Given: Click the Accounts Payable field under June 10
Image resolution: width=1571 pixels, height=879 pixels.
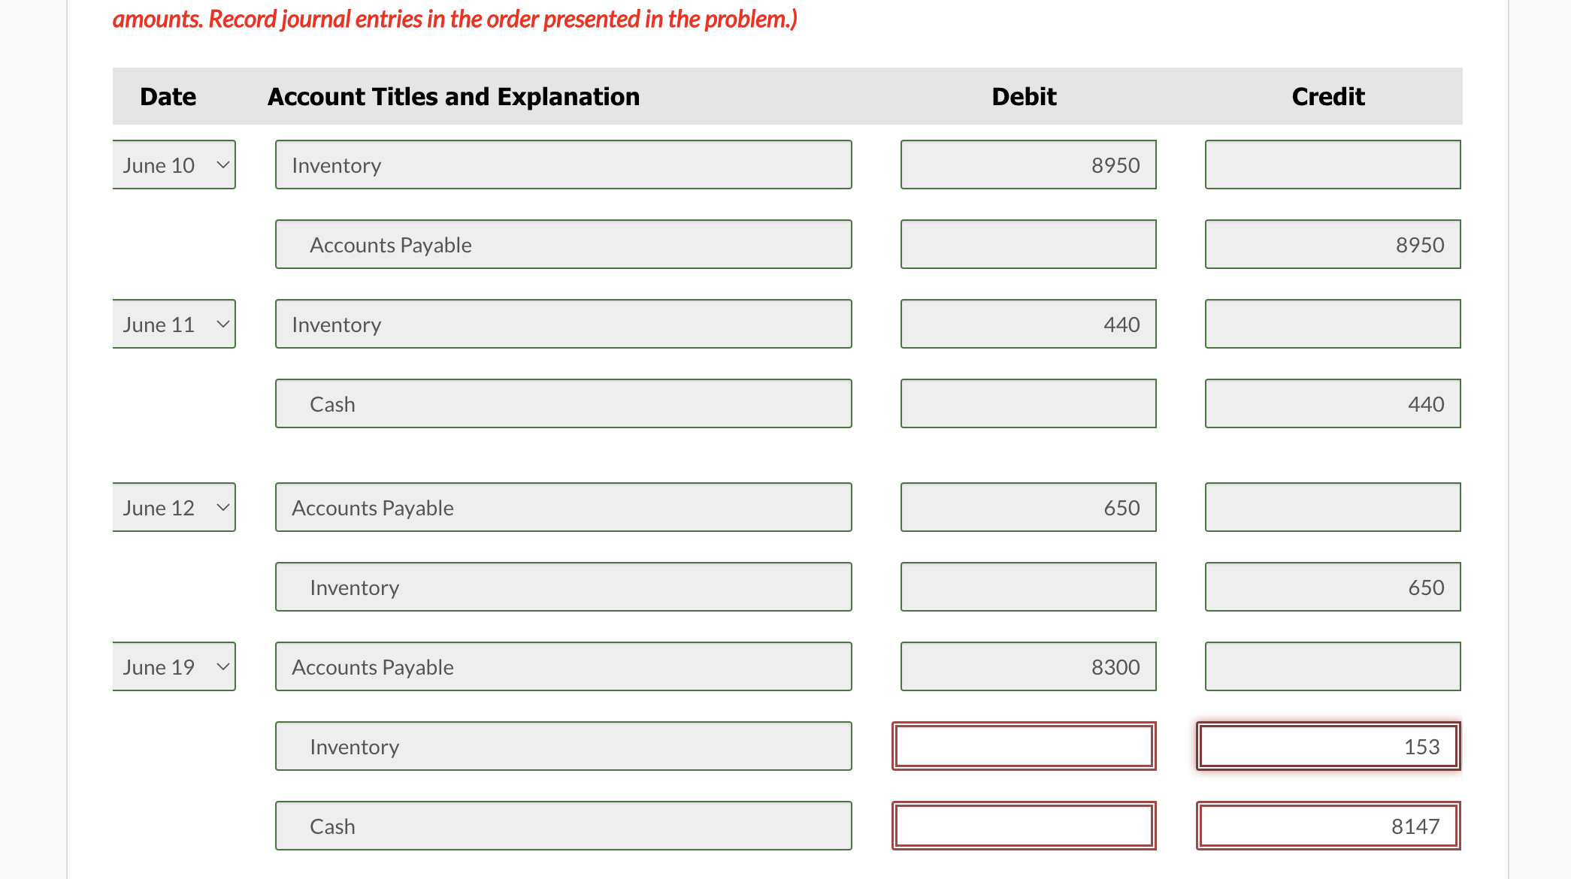Looking at the screenshot, I should click(563, 244).
